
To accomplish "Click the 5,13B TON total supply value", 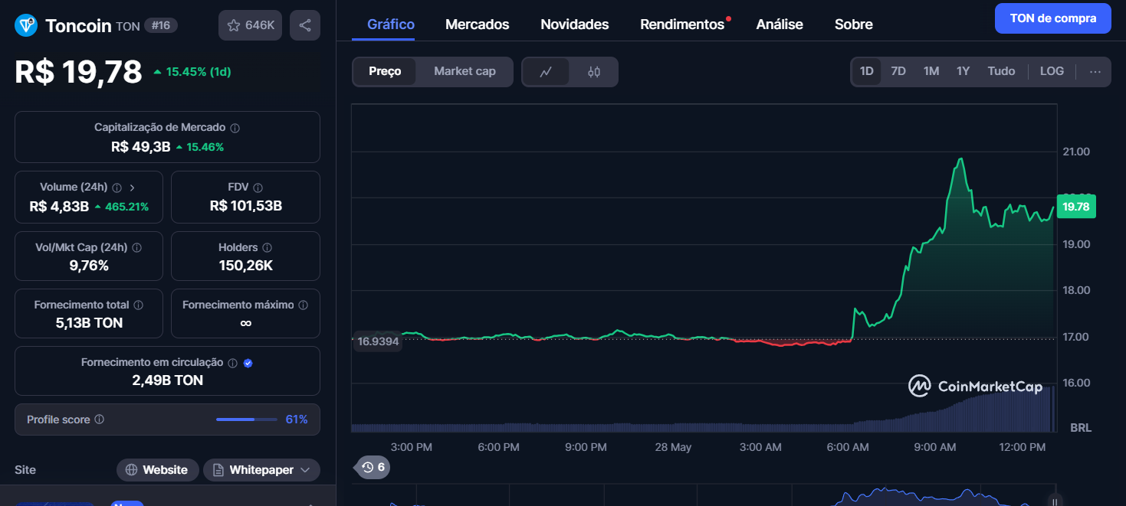I will click(89, 323).
